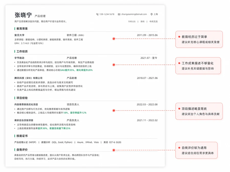Click the project 内容推荐系统优化项目
Image resolution: width=230 pixels, height=172 pixels.
[x=26, y=104]
